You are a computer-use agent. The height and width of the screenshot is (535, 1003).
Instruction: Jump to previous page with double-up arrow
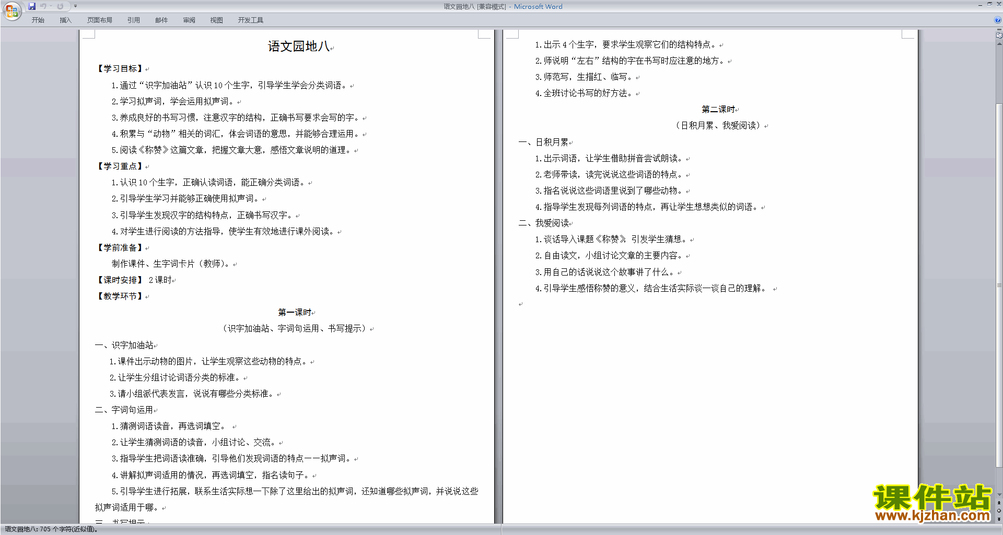pos(999,503)
